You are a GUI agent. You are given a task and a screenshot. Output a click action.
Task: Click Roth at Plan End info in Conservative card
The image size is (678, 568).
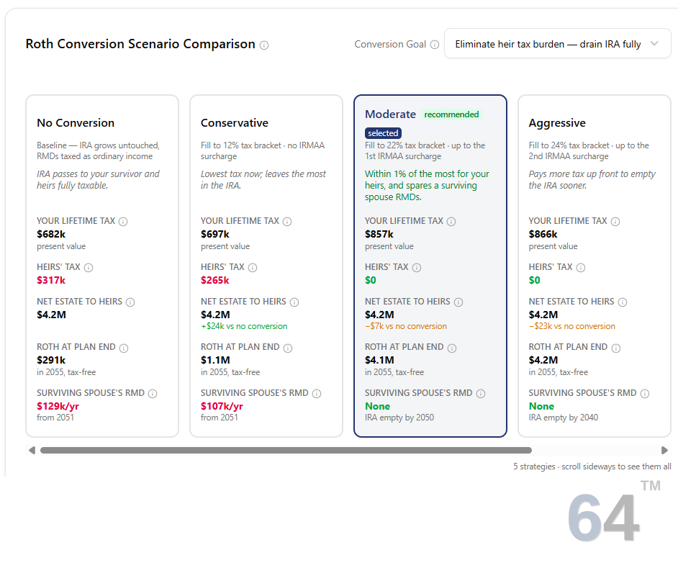click(288, 348)
